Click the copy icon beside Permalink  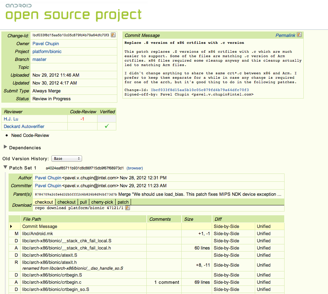(299, 35)
